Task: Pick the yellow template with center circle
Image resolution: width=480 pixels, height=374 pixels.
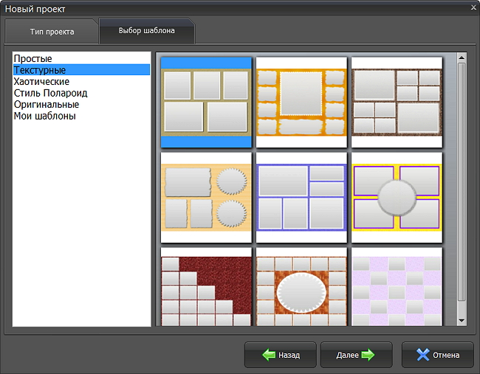Action: pyautogui.click(x=396, y=197)
